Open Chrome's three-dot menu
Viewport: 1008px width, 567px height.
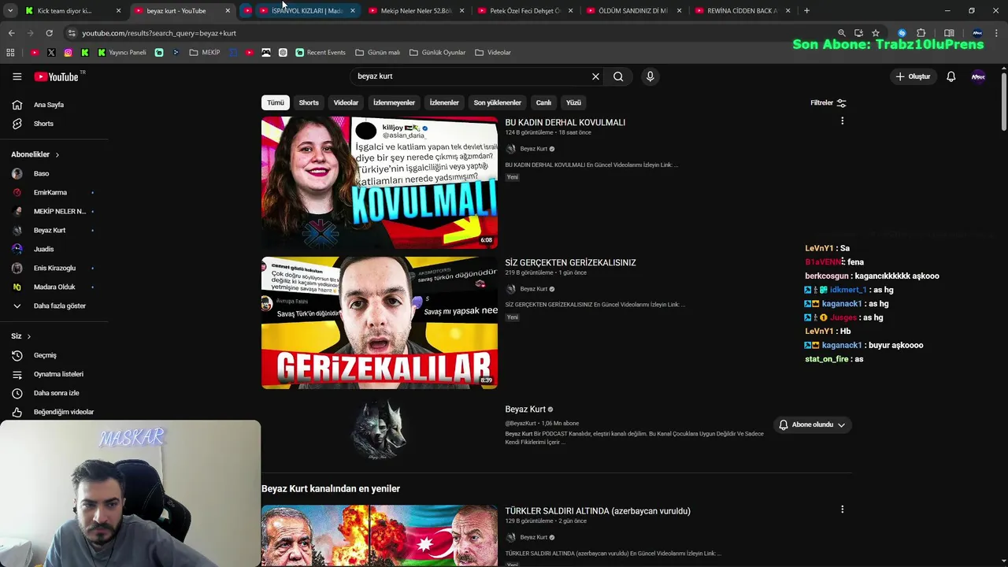point(997,33)
